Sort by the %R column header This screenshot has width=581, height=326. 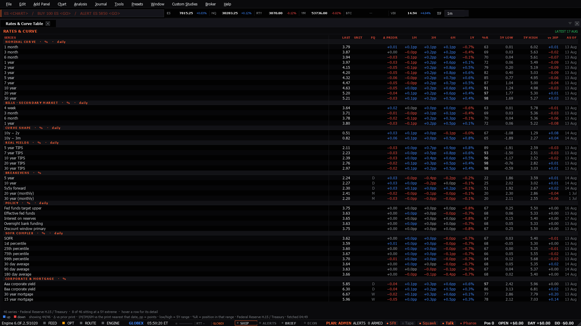pos(485,38)
